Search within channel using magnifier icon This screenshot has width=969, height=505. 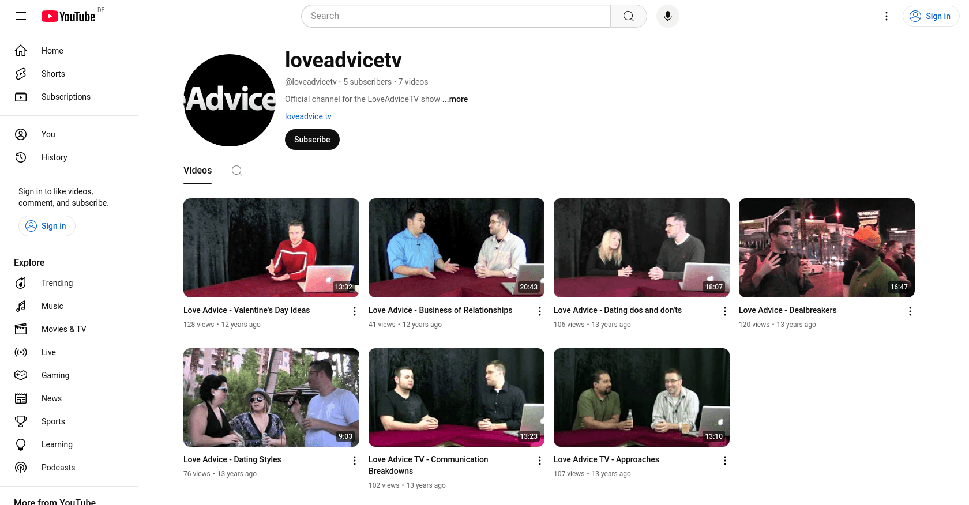point(236,171)
